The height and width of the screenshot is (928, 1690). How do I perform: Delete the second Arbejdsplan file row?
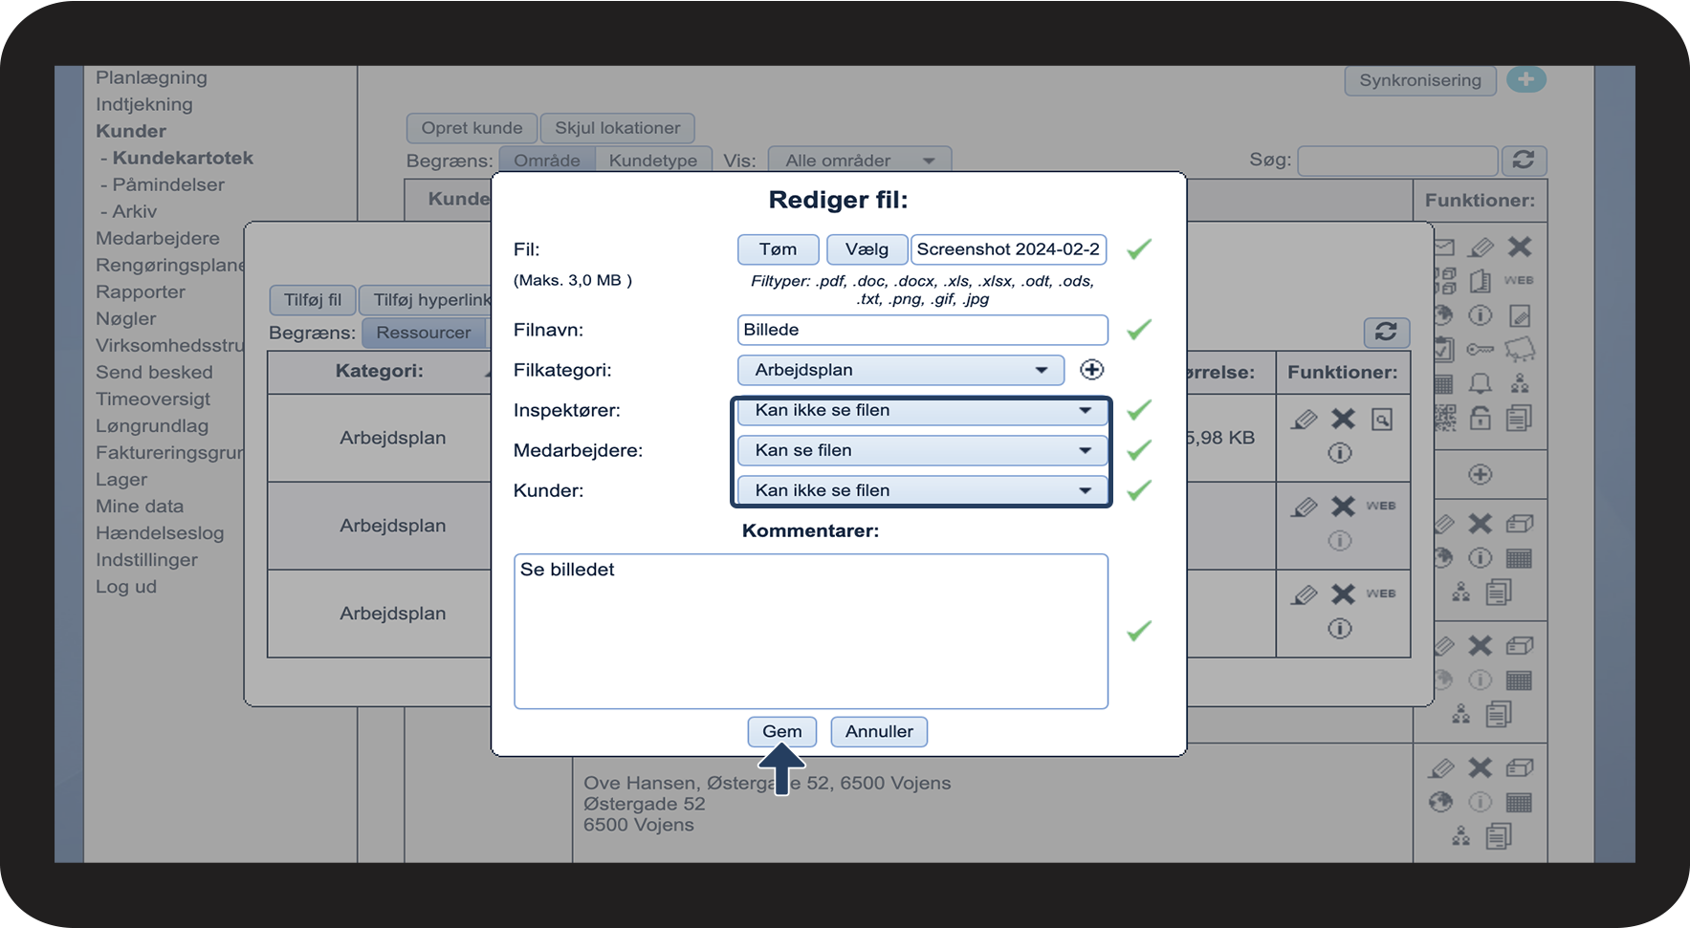point(1343,506)
